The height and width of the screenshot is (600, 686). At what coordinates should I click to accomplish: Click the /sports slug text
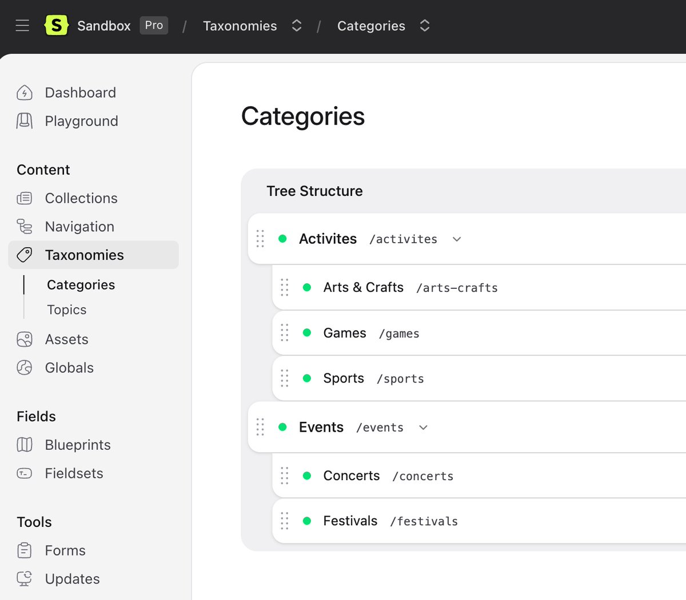[401, 379]
